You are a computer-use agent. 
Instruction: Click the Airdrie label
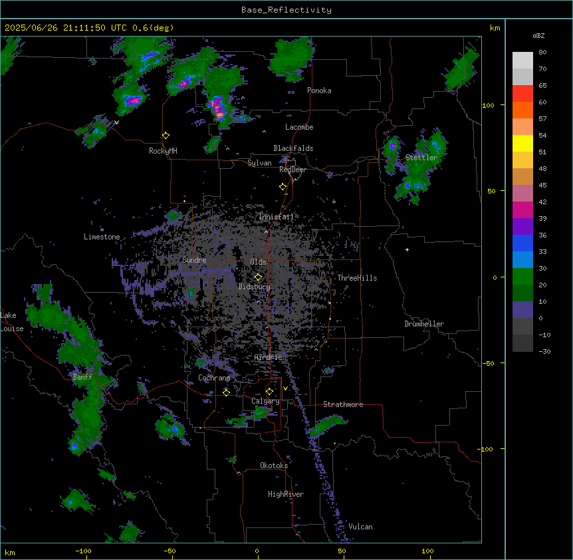268,357
